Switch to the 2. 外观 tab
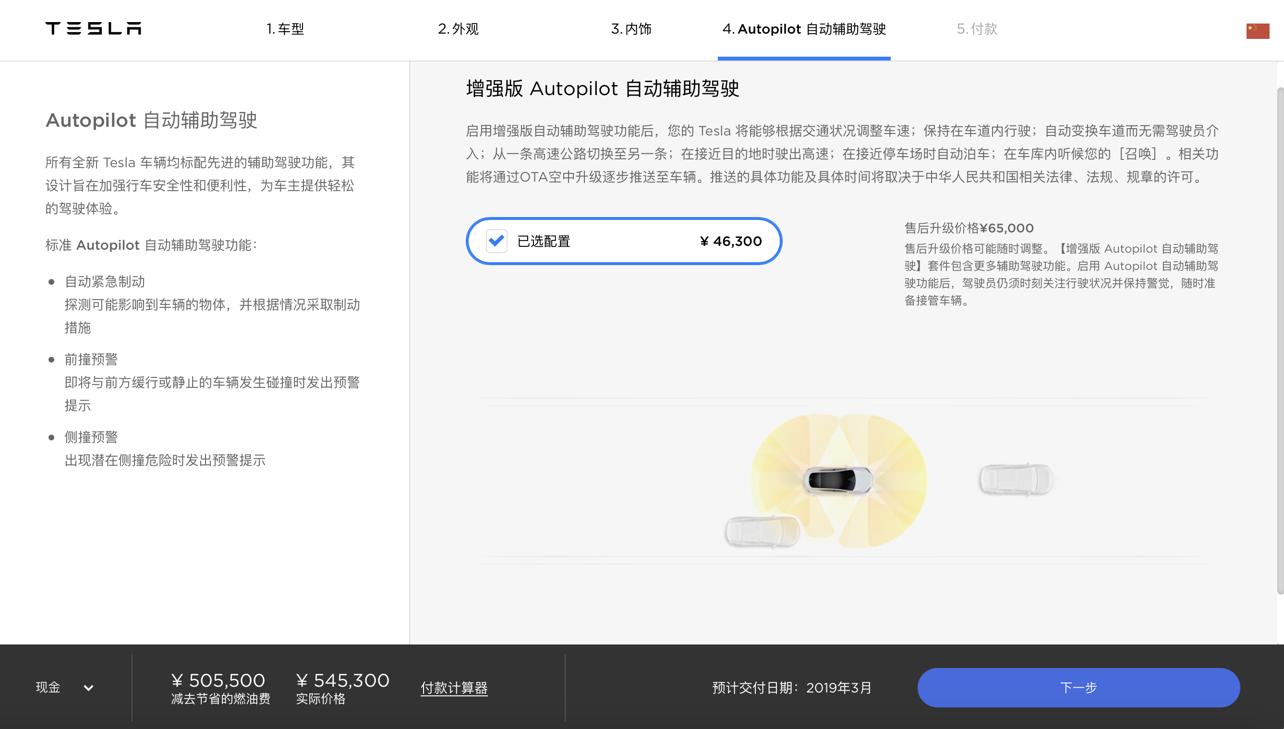 (458, 29)
